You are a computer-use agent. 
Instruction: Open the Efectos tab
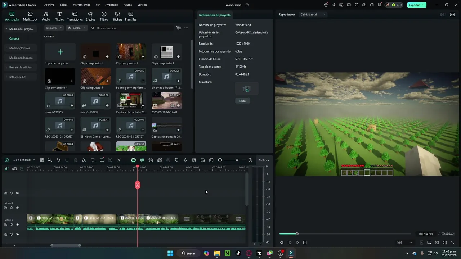(90, 16)
